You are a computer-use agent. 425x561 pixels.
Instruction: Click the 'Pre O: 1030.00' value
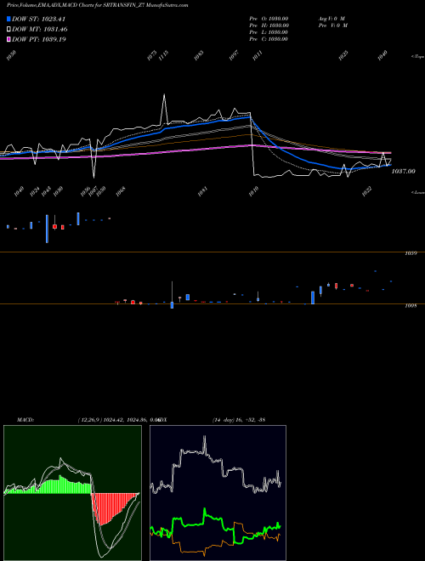[x=269, y=19]
